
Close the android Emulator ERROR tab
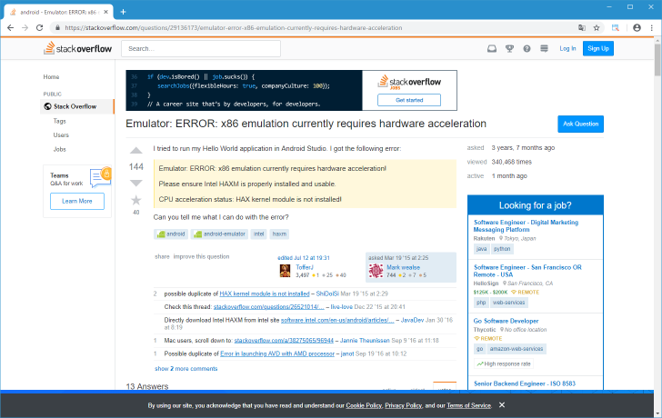(x=106, y=12)
